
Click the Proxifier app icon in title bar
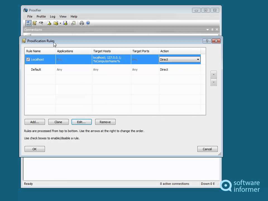26,10
